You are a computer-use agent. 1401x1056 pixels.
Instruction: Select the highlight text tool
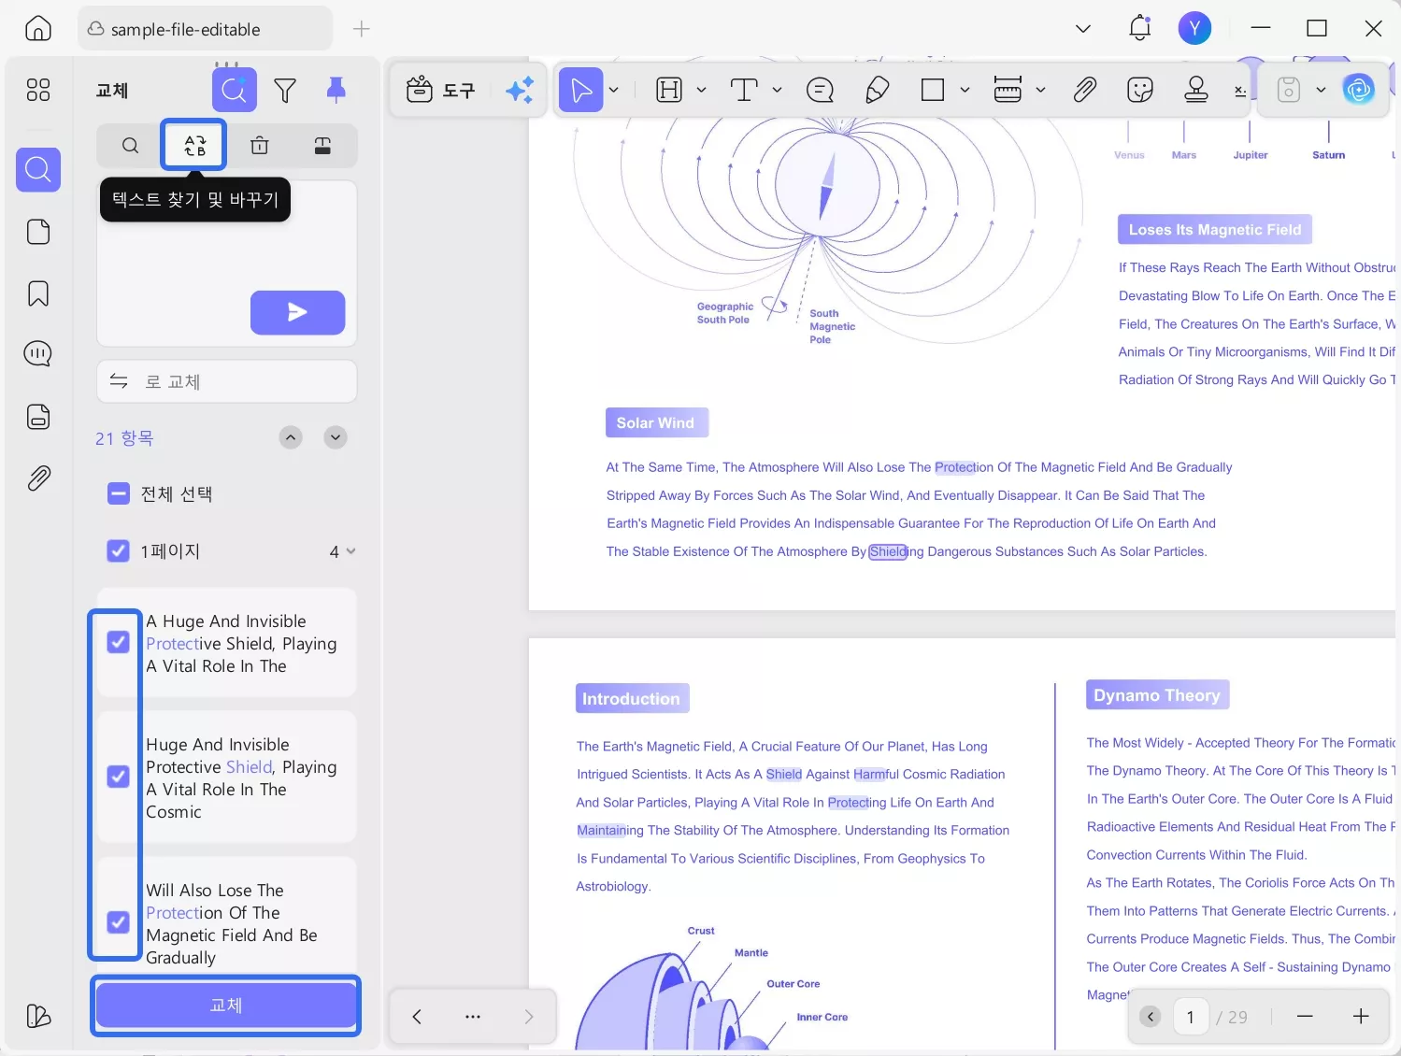click(669, 91)
